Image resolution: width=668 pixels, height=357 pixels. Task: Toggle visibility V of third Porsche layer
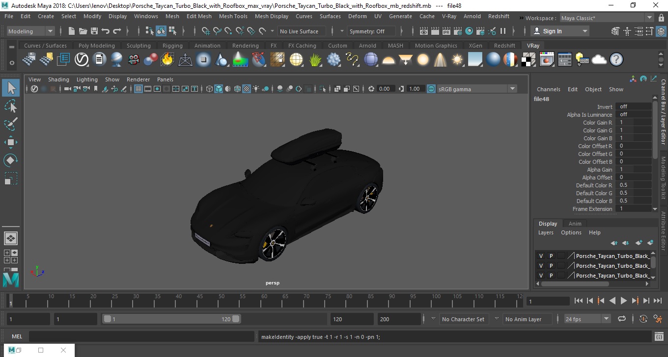[541, 276]
